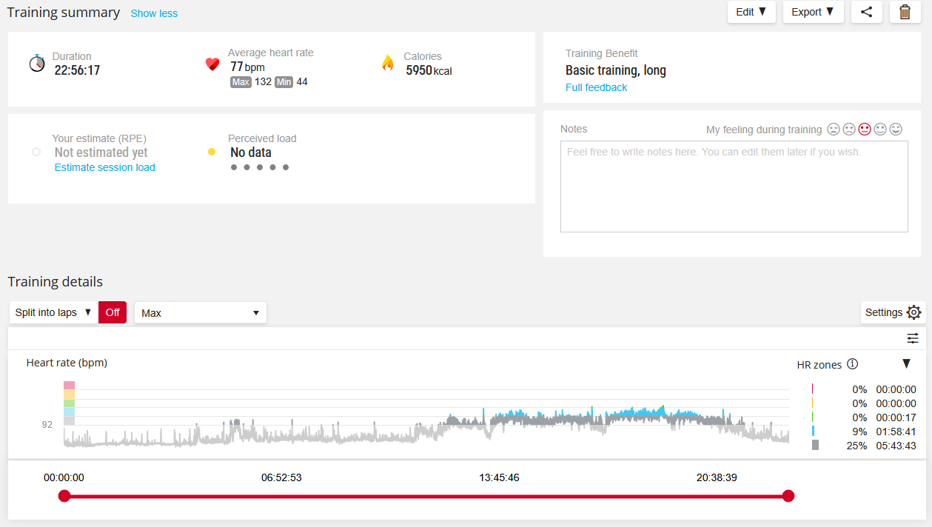
Task: Click the share icon button
Action: 867,12
